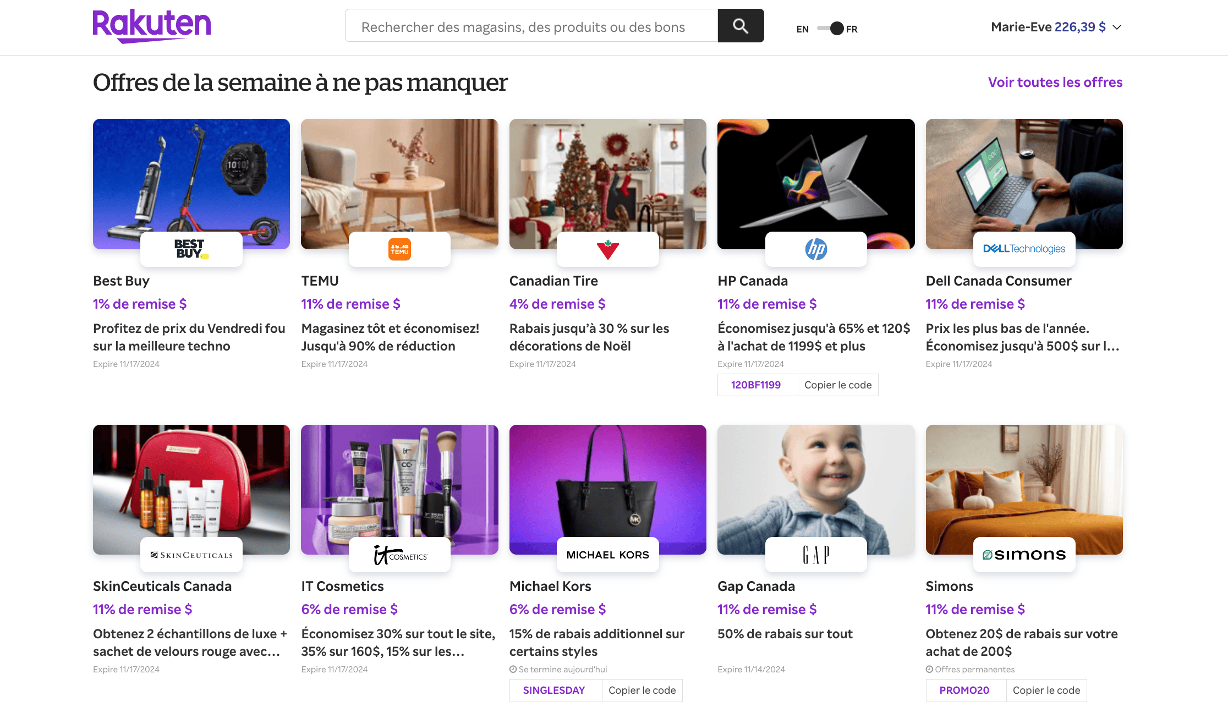Click the Canadian Tire triangle logo

(608, 249)
